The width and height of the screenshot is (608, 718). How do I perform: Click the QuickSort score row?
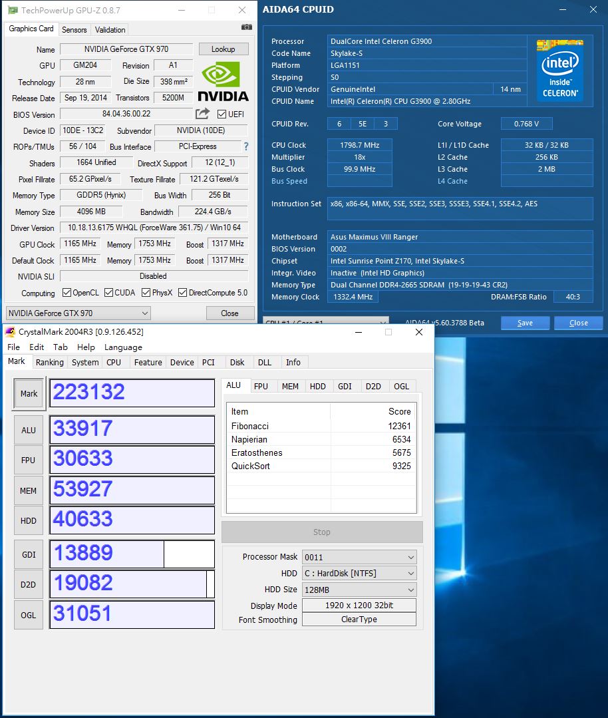(321, 466)
